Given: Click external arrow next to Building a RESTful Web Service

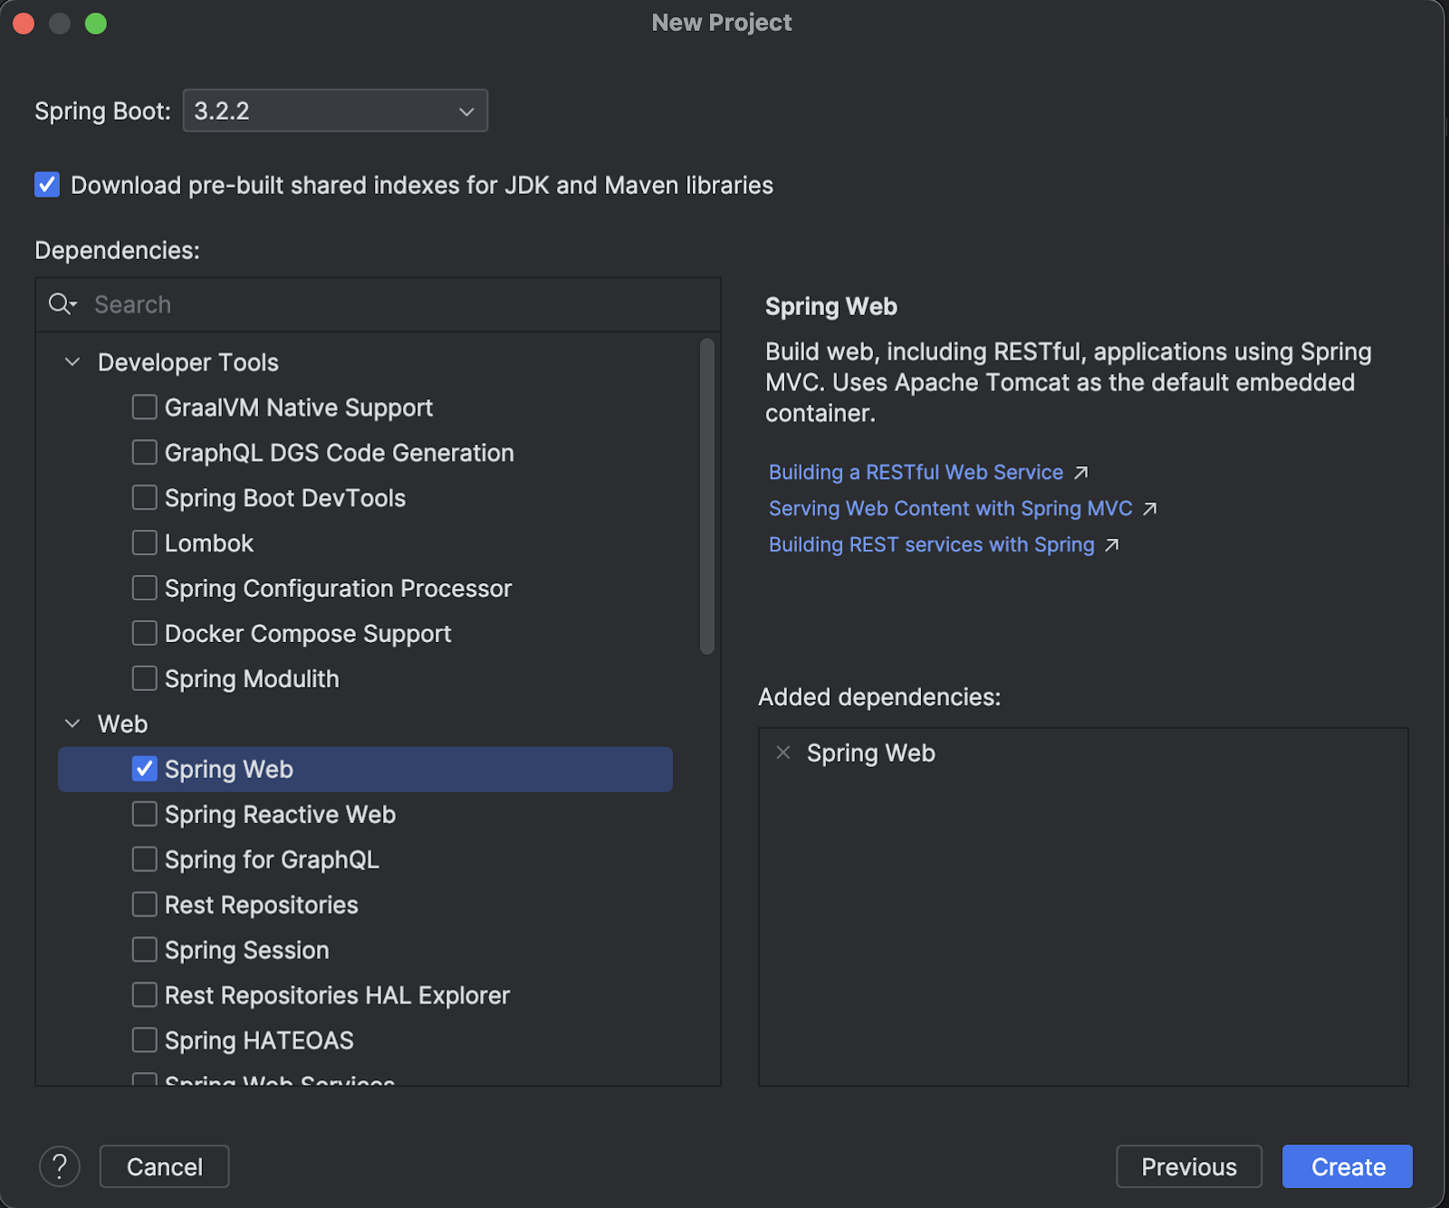Looking at the screenshot, I should [x=1080, y=473].
